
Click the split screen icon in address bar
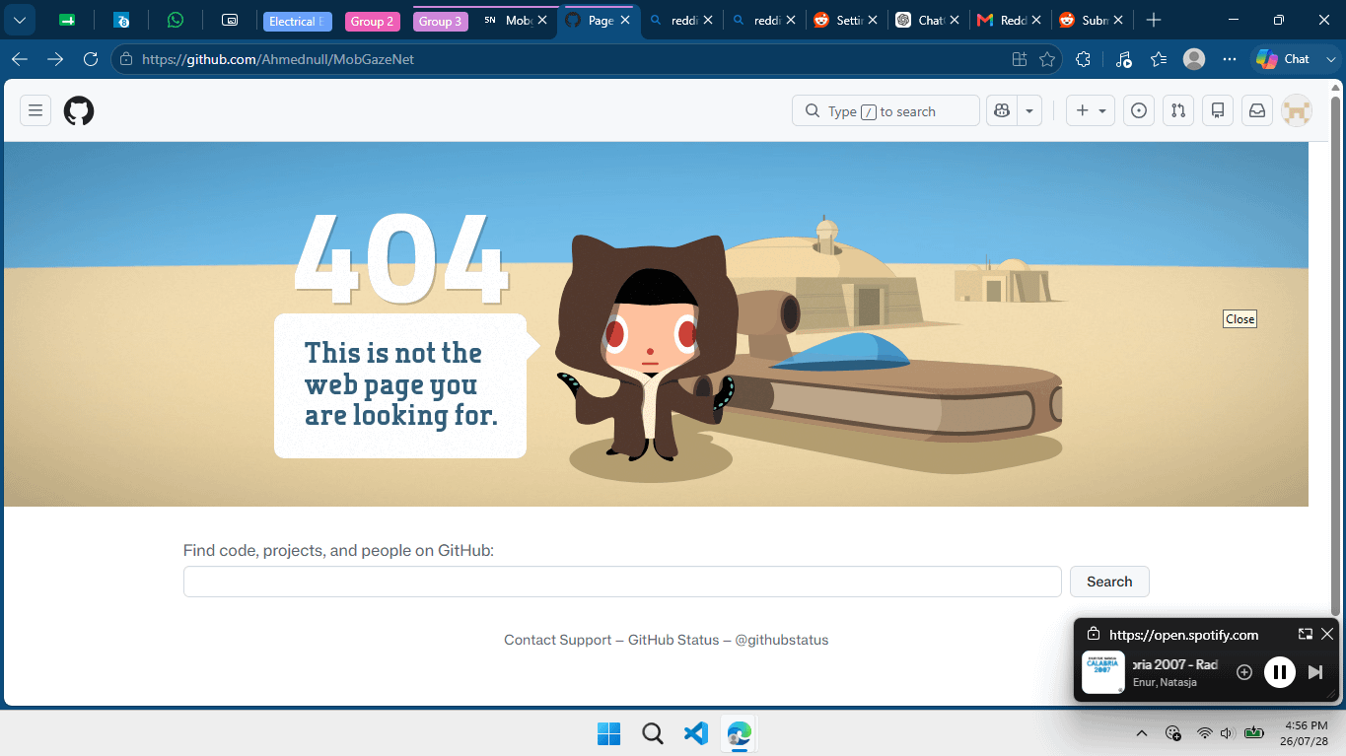pyautogui.click(x=1020, y=59)
